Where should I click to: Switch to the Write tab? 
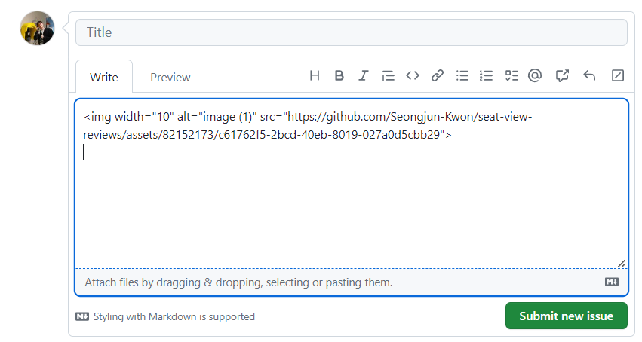click(104, 77)
